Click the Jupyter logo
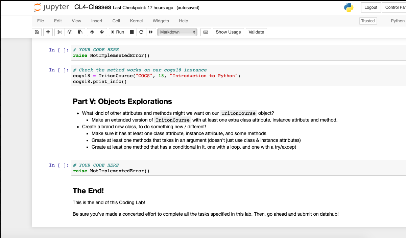The image size is (406, 238). click(x=51, y=7)
